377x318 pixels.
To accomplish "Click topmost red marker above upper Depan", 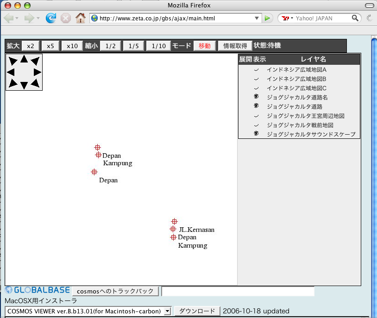I will click(97, 147).
